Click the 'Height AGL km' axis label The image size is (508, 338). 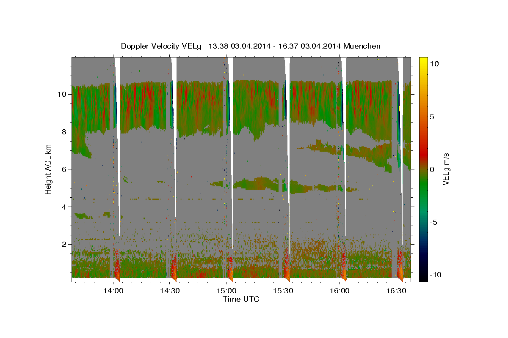pyautogui.click(x=49, y=169)
